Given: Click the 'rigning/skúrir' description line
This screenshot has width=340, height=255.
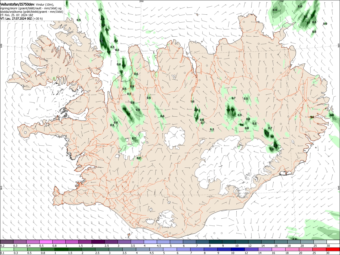Looking at the screenshot, I should coord(31,8).
